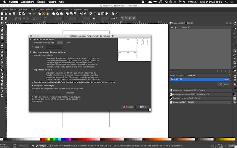
Task: Click the New document icon
Action: [2, 14]
